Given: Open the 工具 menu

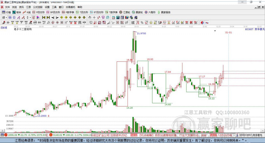Looking at the screenshot, I should (x=54, y=7).
